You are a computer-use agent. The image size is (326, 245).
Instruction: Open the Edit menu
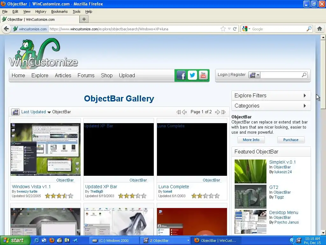click(x=15, y=11)
